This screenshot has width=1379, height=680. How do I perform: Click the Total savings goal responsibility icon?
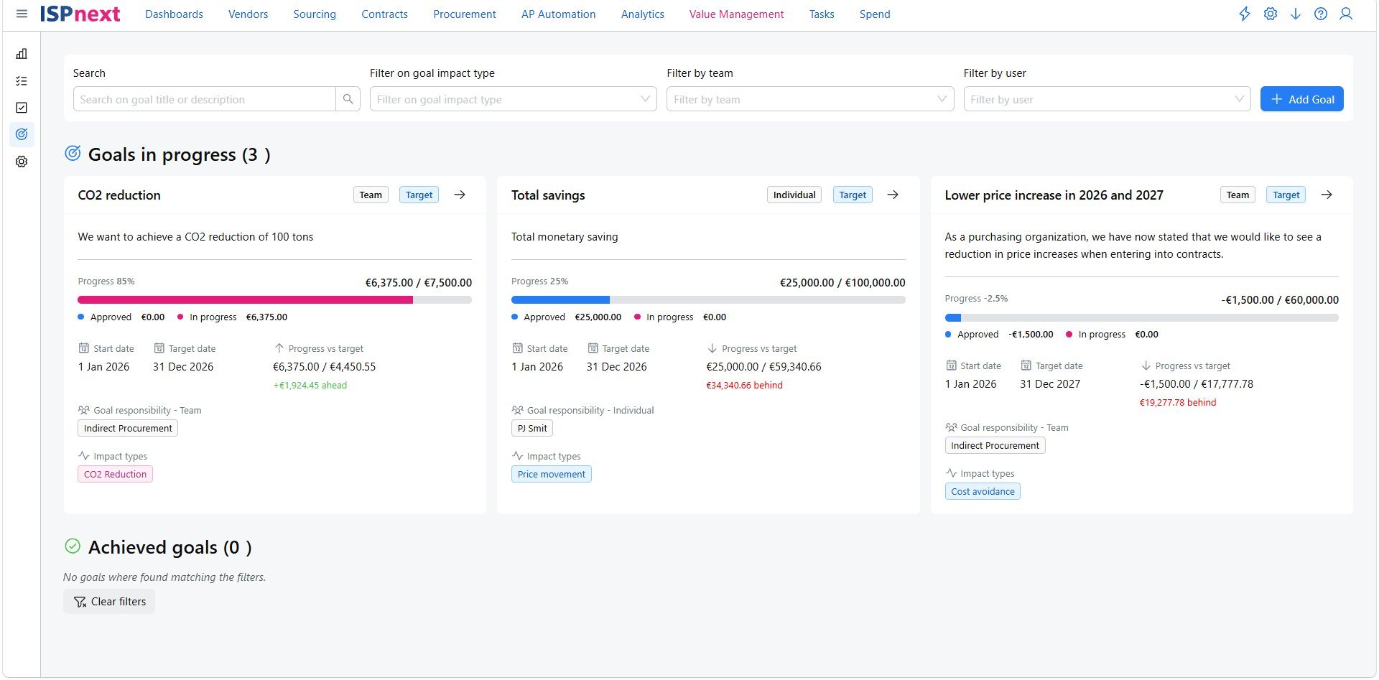pos(517,410)
